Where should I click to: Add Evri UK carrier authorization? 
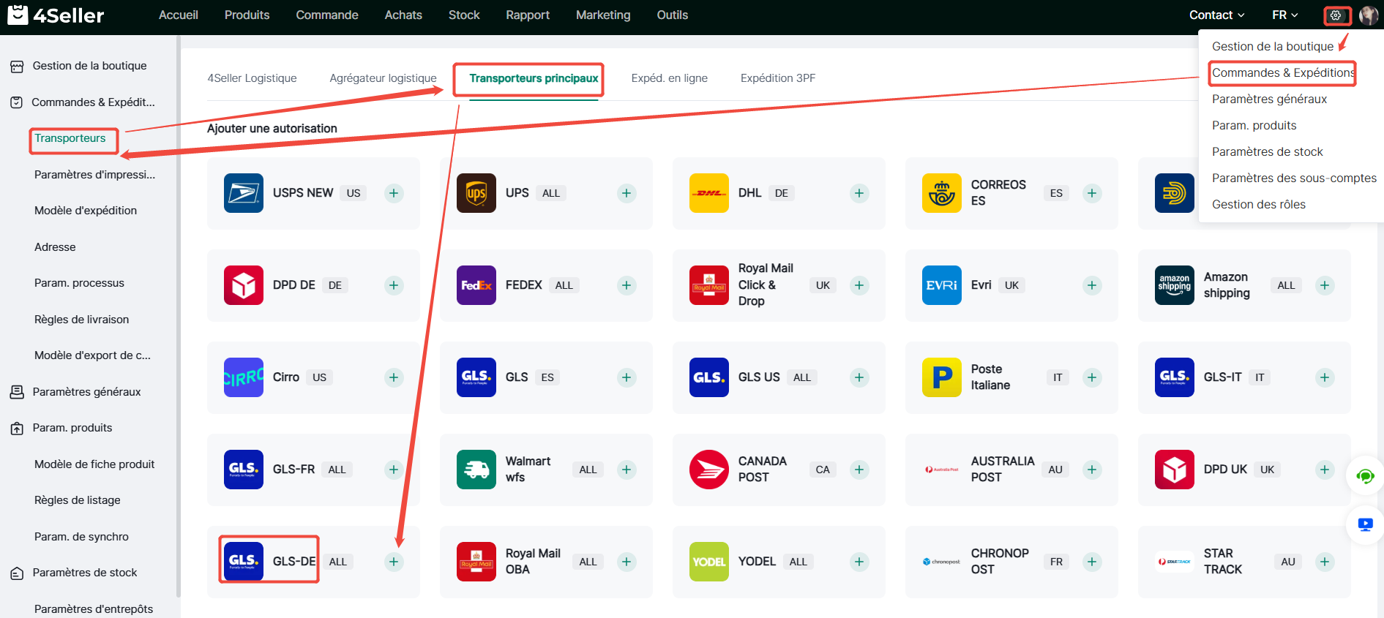coord(1092,285)
